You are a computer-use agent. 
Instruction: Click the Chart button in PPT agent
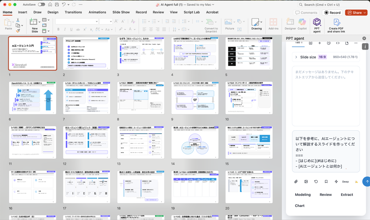[x=300, y=206]
